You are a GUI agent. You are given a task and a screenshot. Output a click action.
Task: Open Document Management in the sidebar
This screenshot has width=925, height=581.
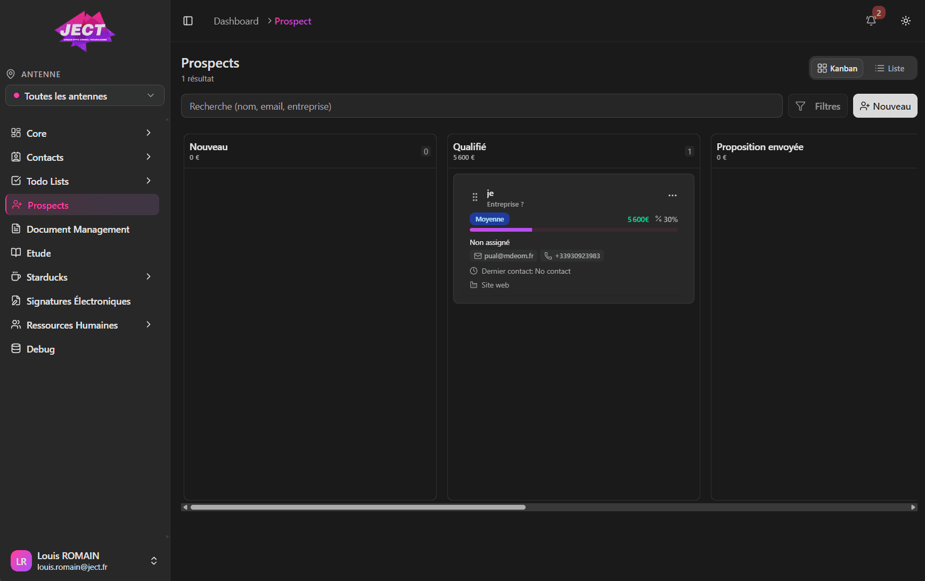(78, 230)
